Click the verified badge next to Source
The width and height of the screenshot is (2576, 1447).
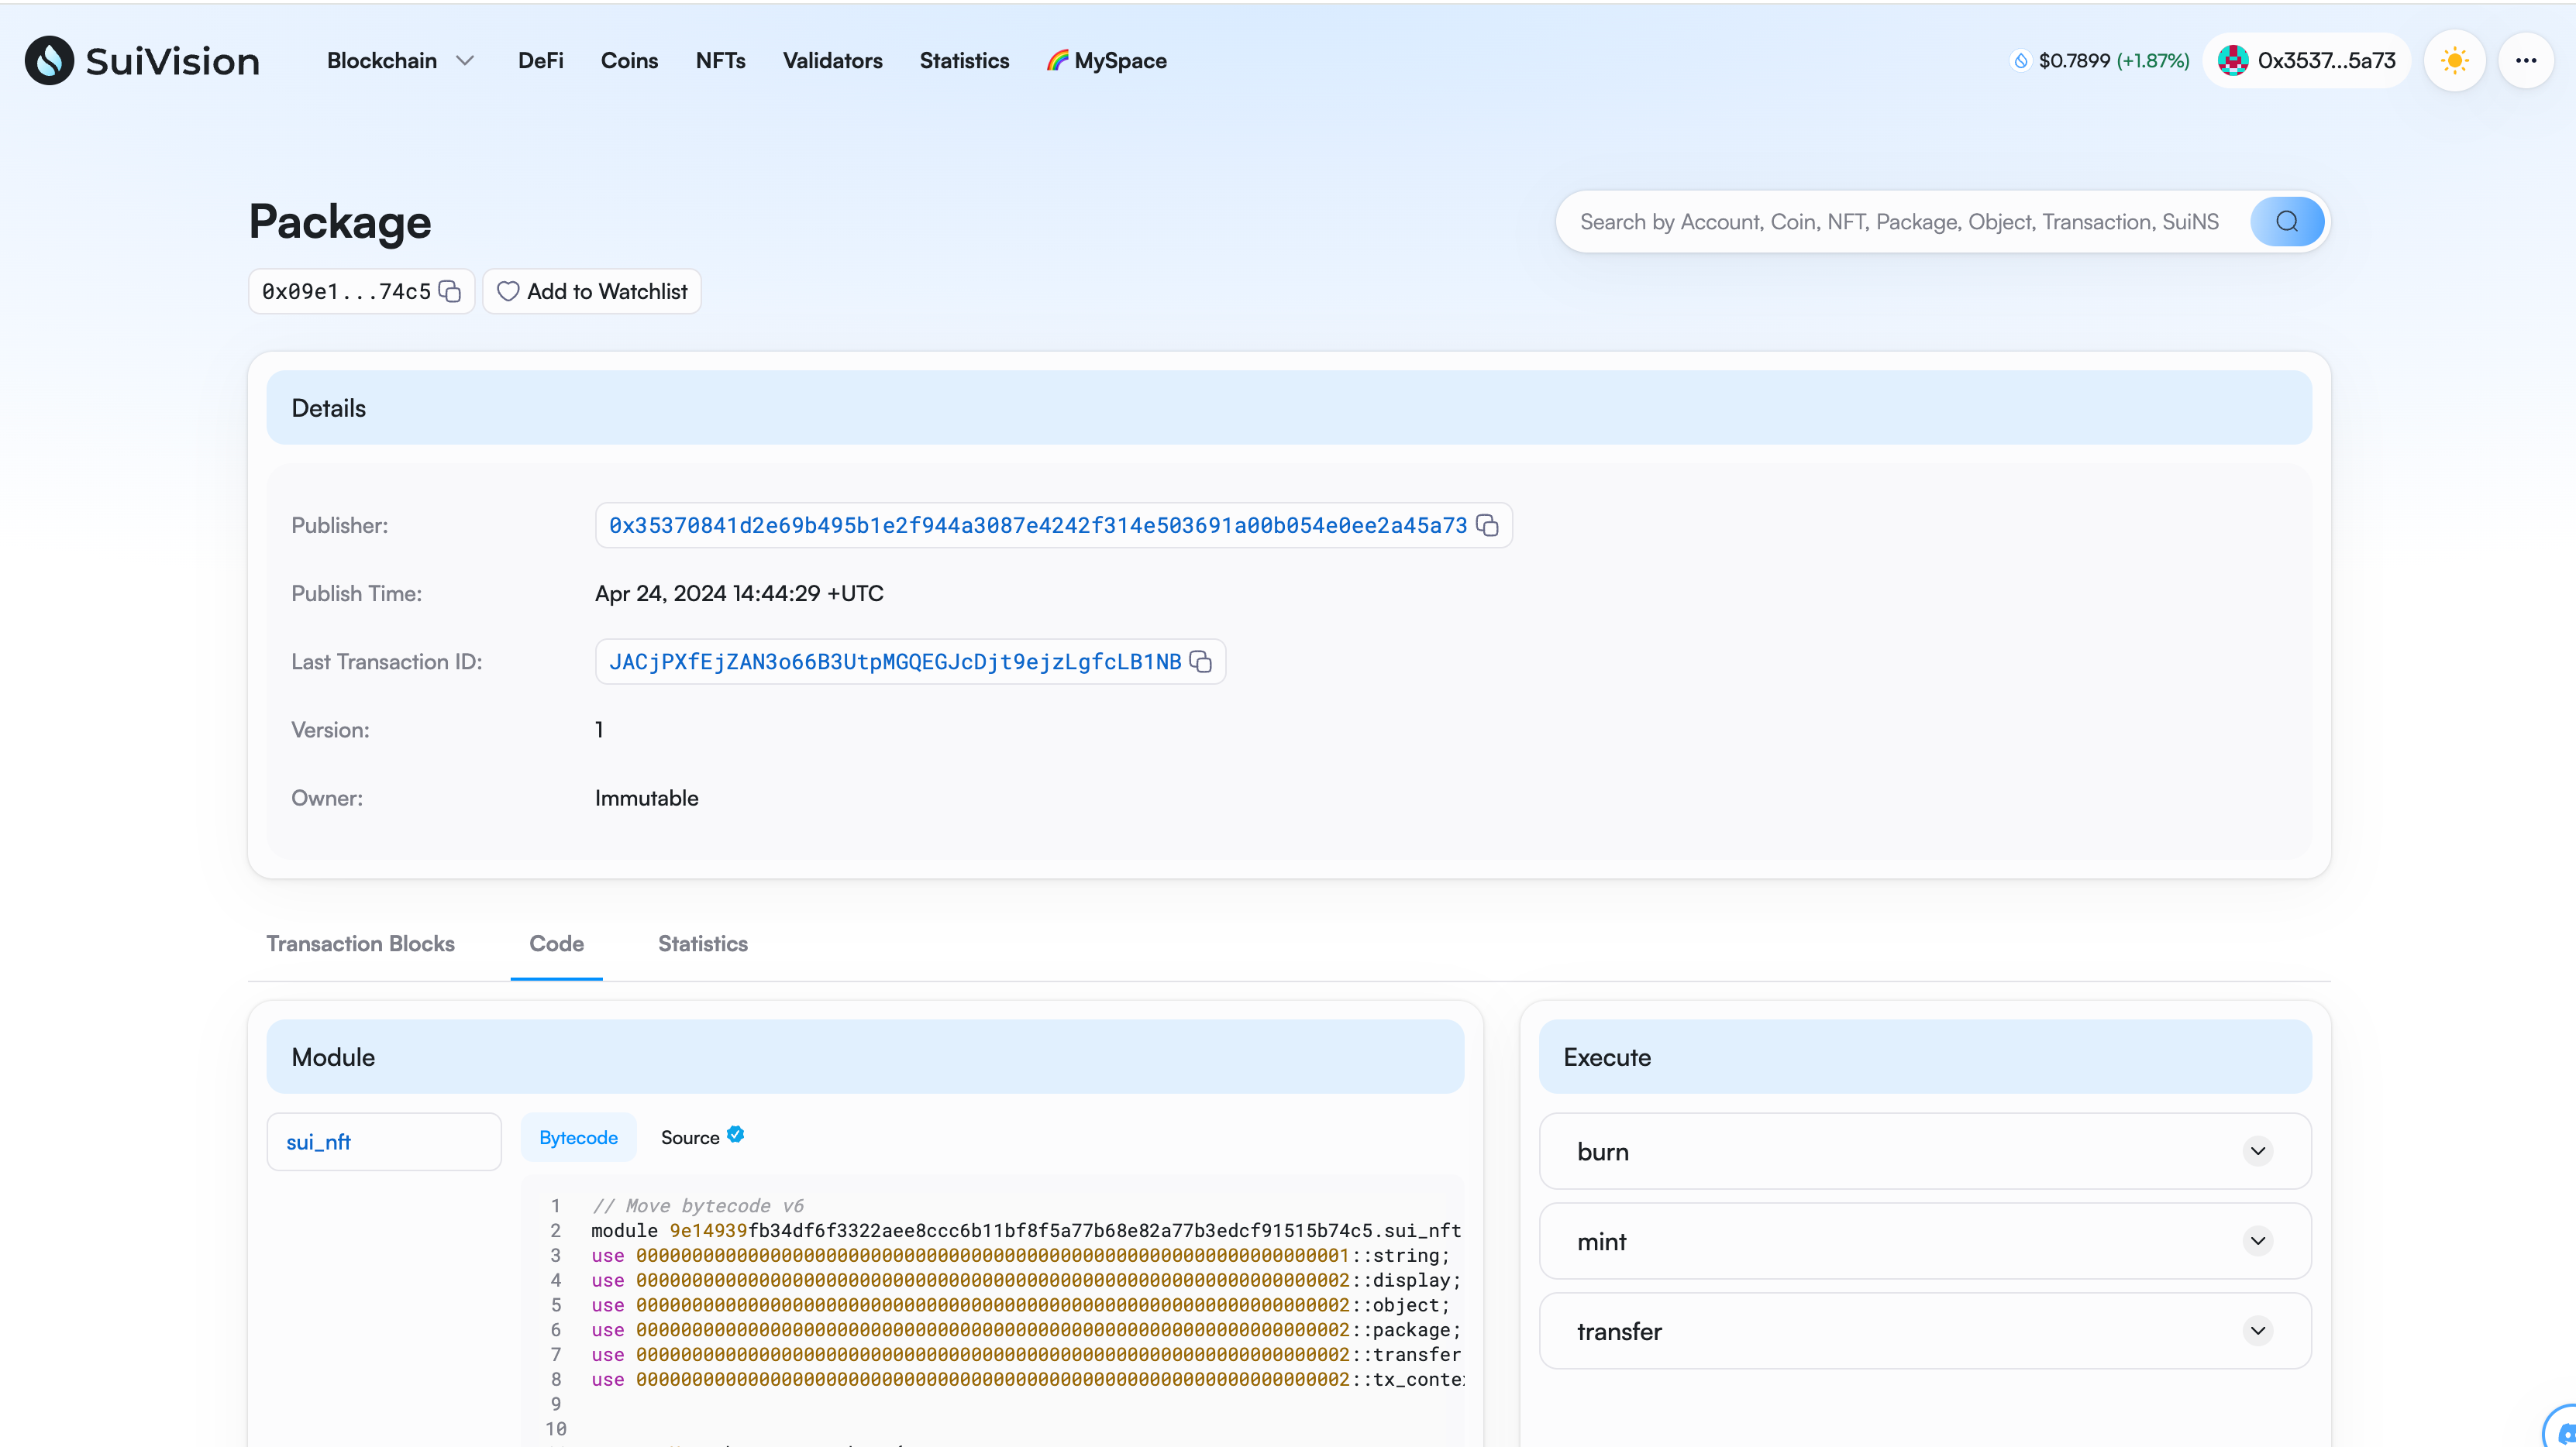tap(735, 1134)
